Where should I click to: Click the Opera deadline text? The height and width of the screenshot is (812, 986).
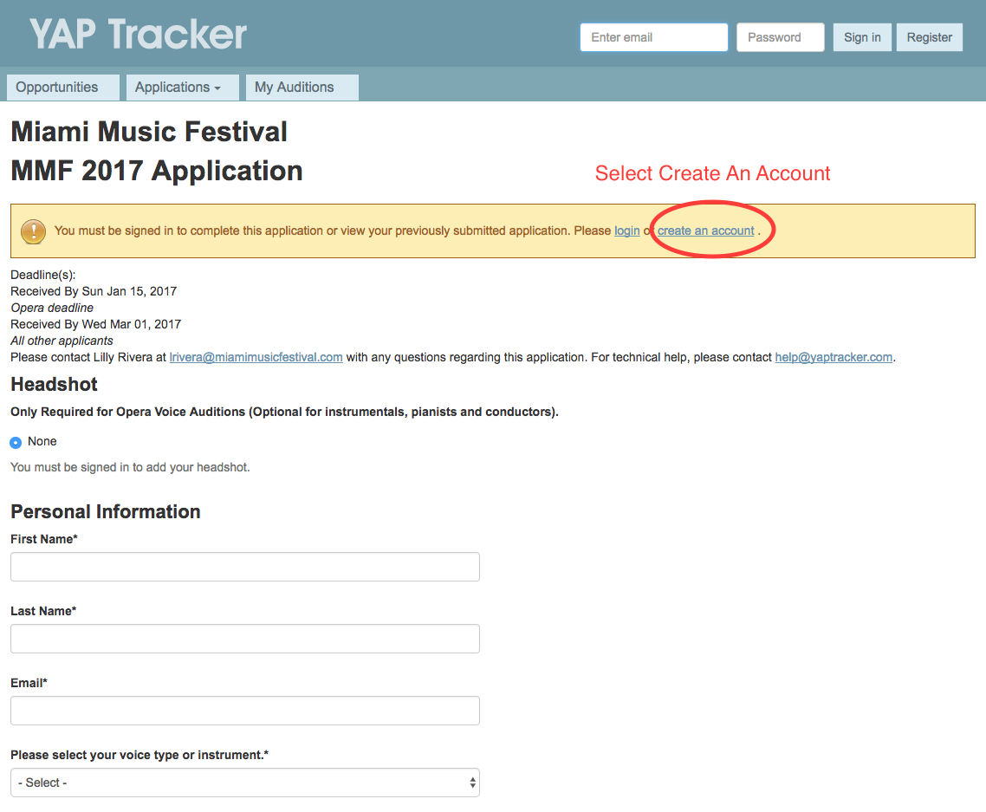click(52, 308)
